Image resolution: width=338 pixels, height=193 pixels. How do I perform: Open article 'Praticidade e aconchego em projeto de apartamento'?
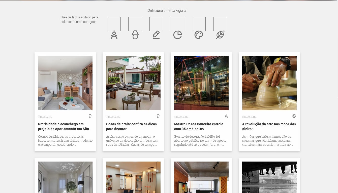63,126
